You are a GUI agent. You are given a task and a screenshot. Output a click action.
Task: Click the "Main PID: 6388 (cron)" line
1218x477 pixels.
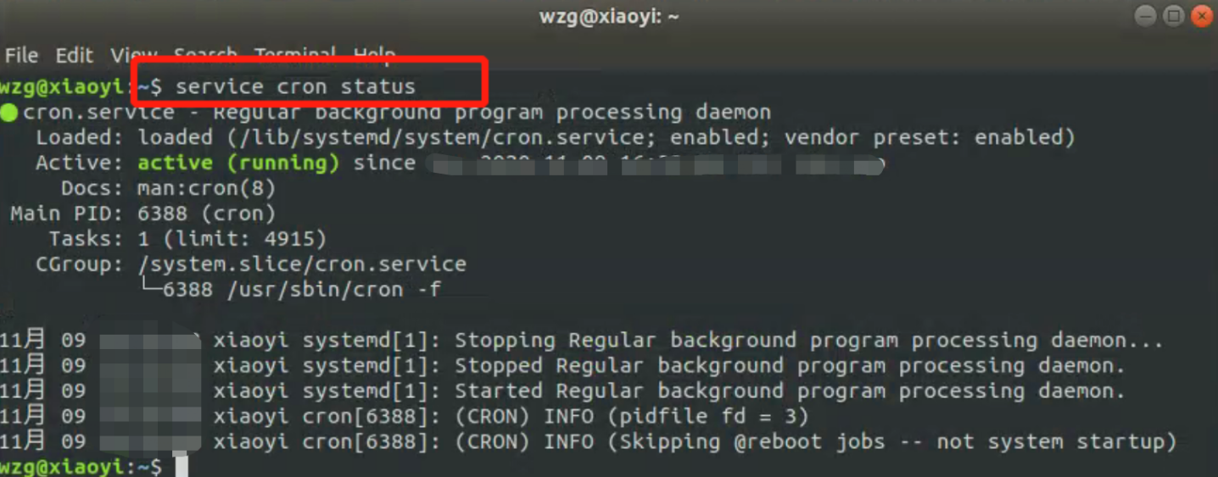(142, 214)
